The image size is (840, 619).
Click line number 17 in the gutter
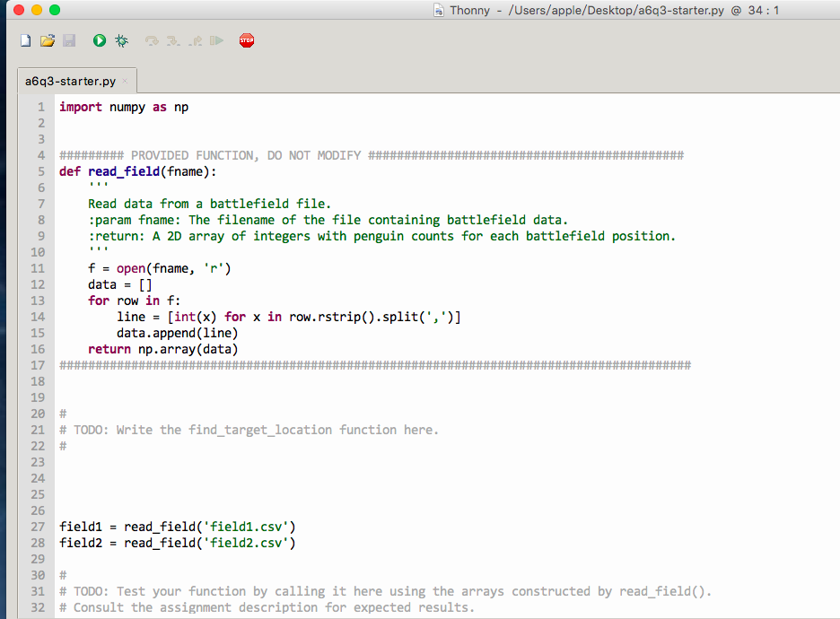[x=38, y=365]
